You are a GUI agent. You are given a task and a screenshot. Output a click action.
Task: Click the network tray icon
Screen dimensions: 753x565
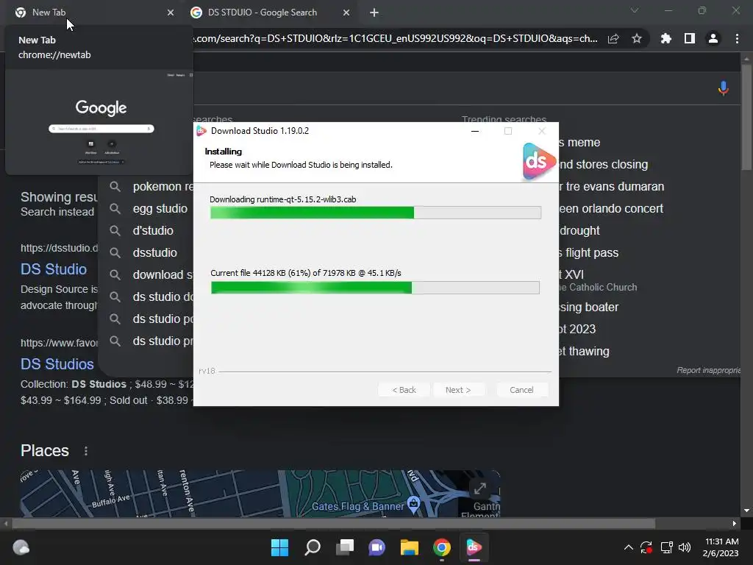tap(666, 547)
